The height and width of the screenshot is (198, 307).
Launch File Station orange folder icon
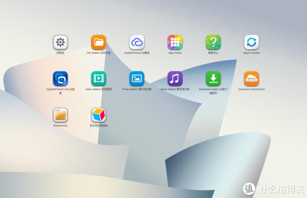(98, 42)
